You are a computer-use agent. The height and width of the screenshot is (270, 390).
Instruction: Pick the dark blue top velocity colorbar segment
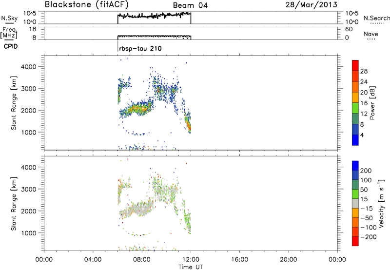click(x=355, y=166)
